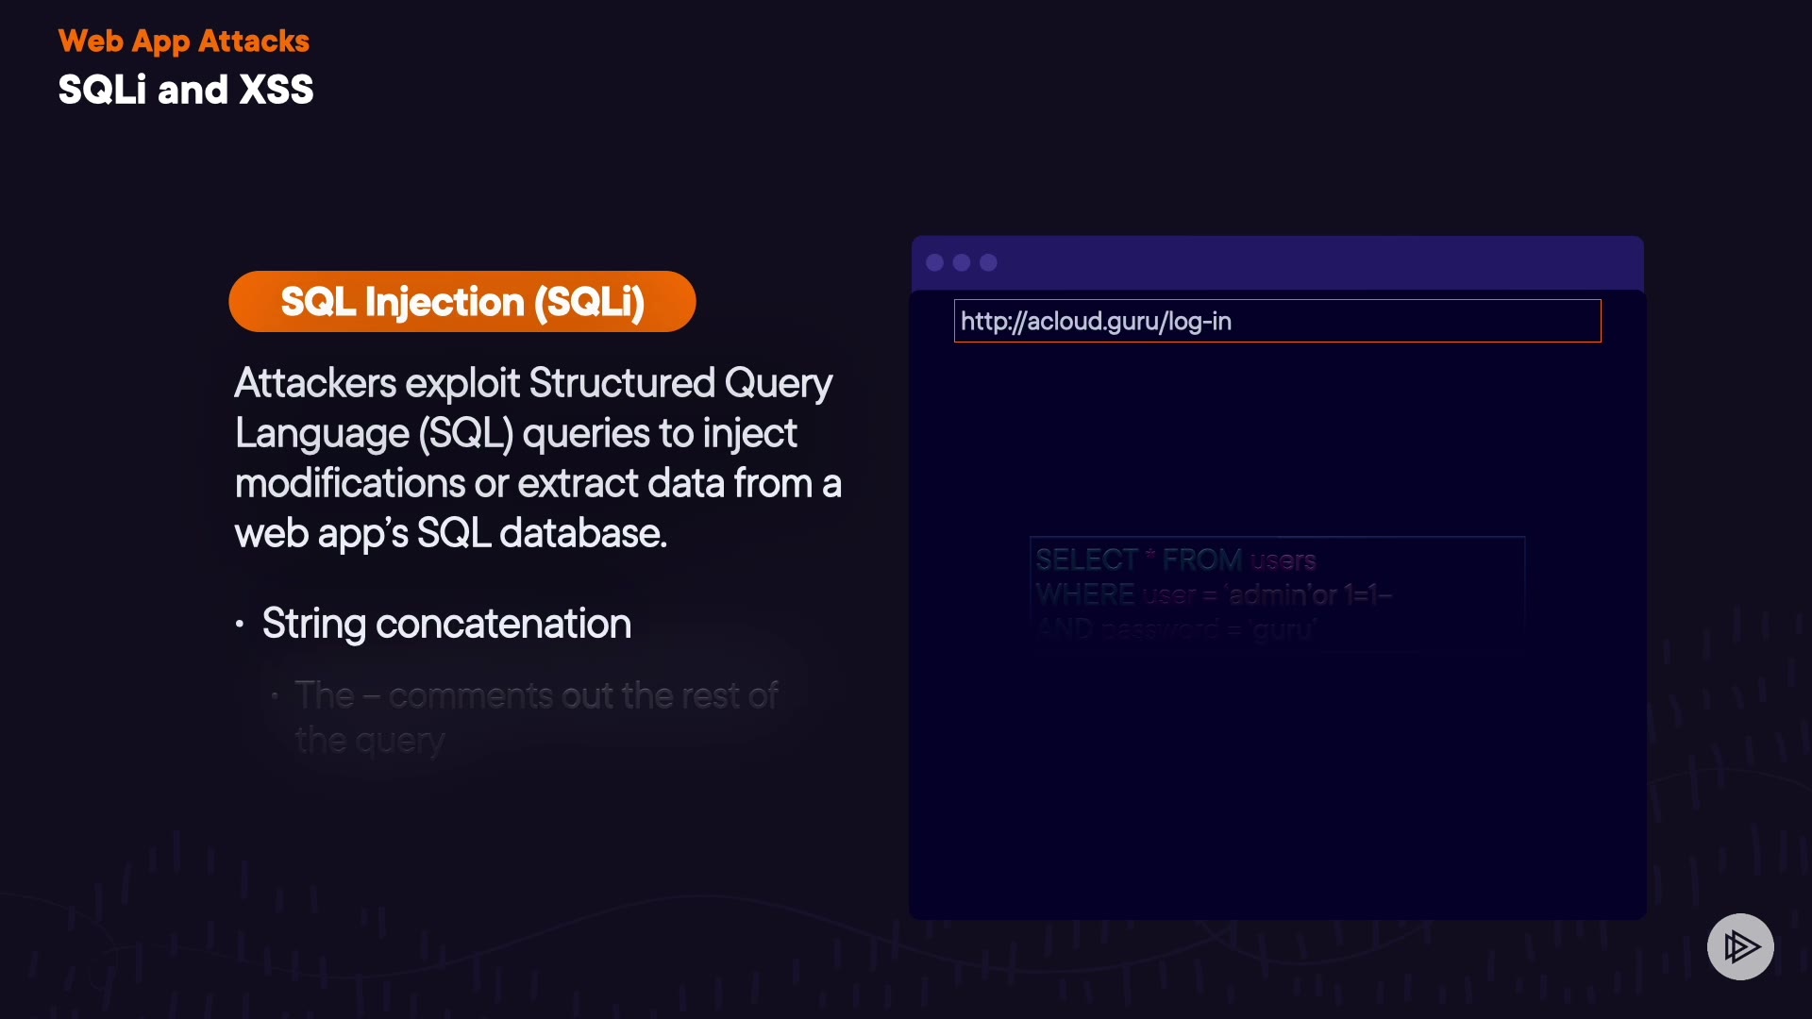Click the faded "AND password = 'guru'" line
Screen dimensions: 1812x1019
click(x=1175, y=628)
